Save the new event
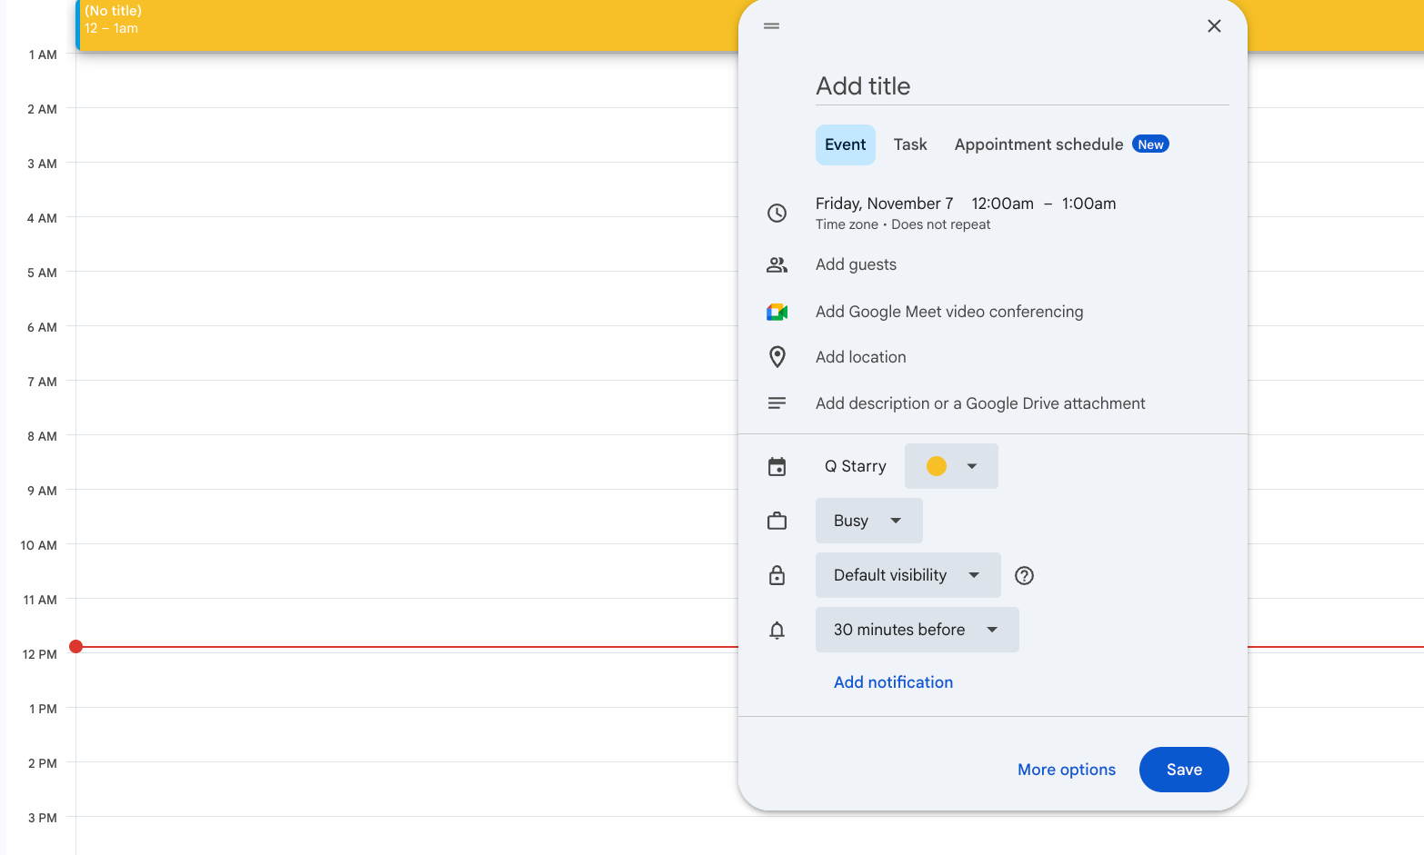 (1183, 770)
